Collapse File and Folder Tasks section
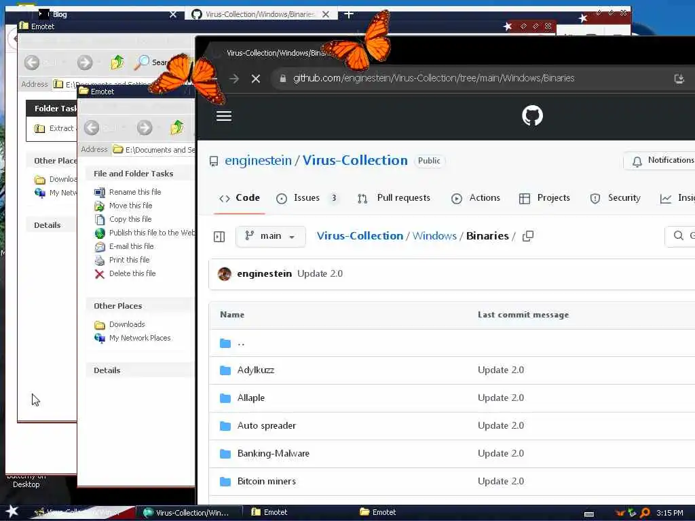The width and height of the screenshot is (695, 521). [x=134, y=174]
